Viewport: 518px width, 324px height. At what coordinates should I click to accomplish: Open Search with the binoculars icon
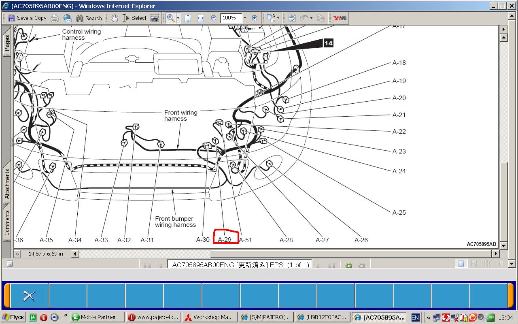[89, 18]
